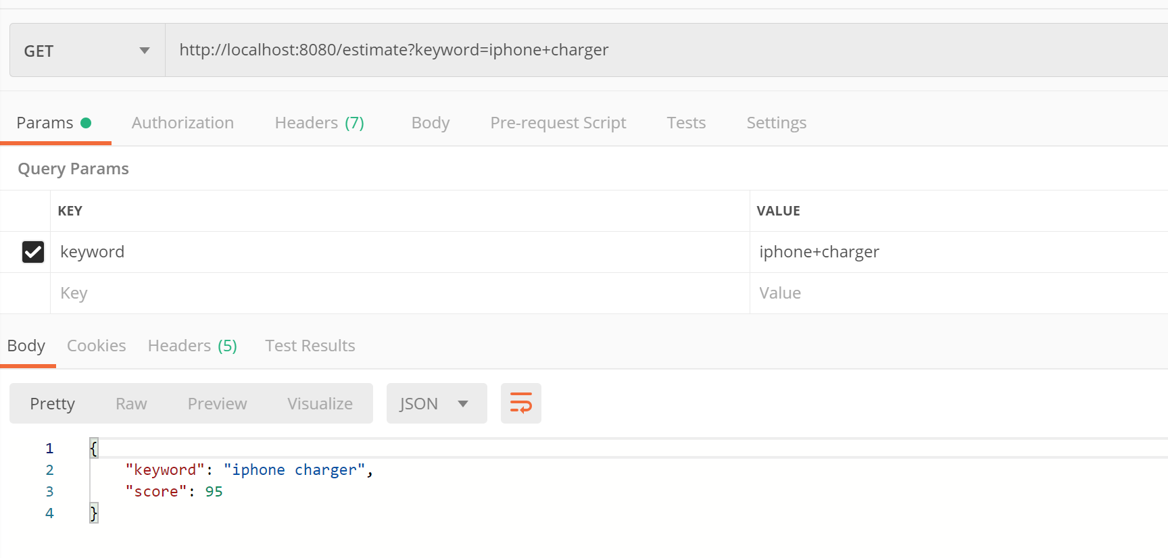Click the request URL field
The image size is (1168, 558).
pyautogui.click(x=666, y=50)
